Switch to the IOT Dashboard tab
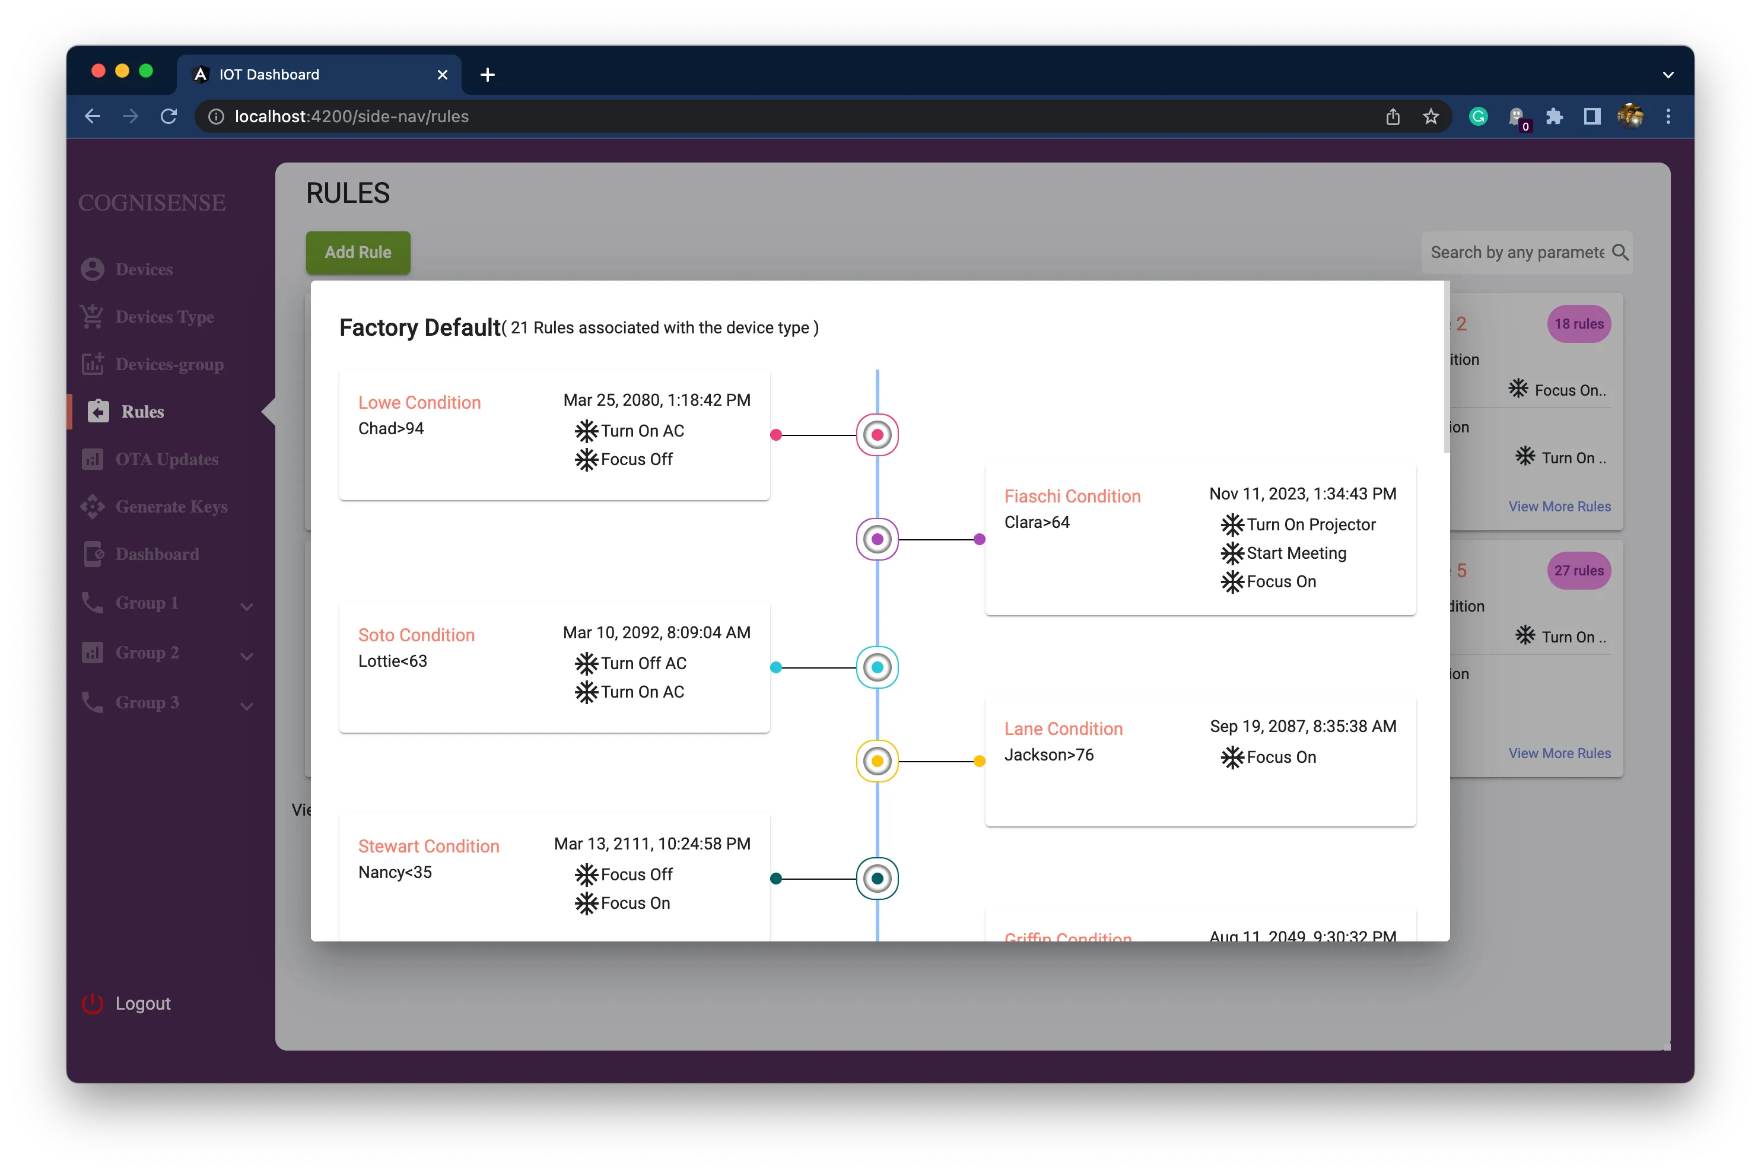The width and height of the screenshot is (1761, 1171). click(319, 75)
